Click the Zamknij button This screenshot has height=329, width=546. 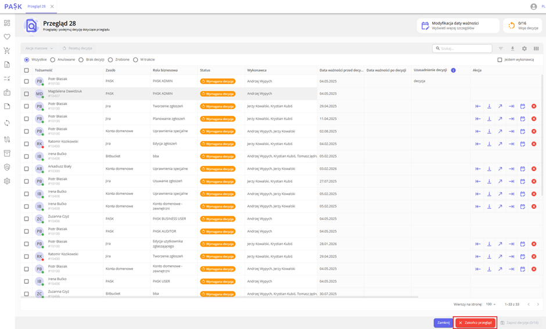point(443,323)
